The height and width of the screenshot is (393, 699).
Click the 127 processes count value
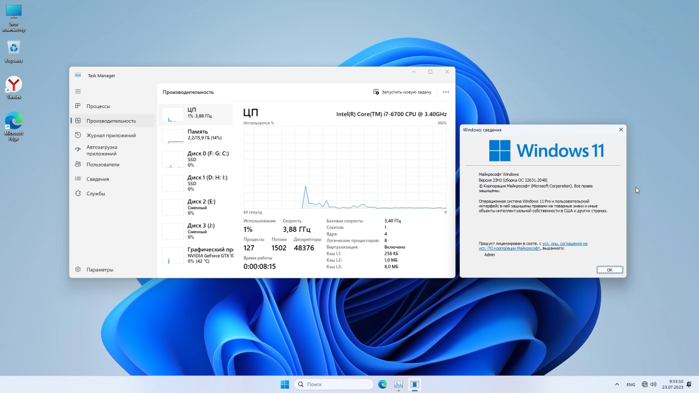click(249, 248)
